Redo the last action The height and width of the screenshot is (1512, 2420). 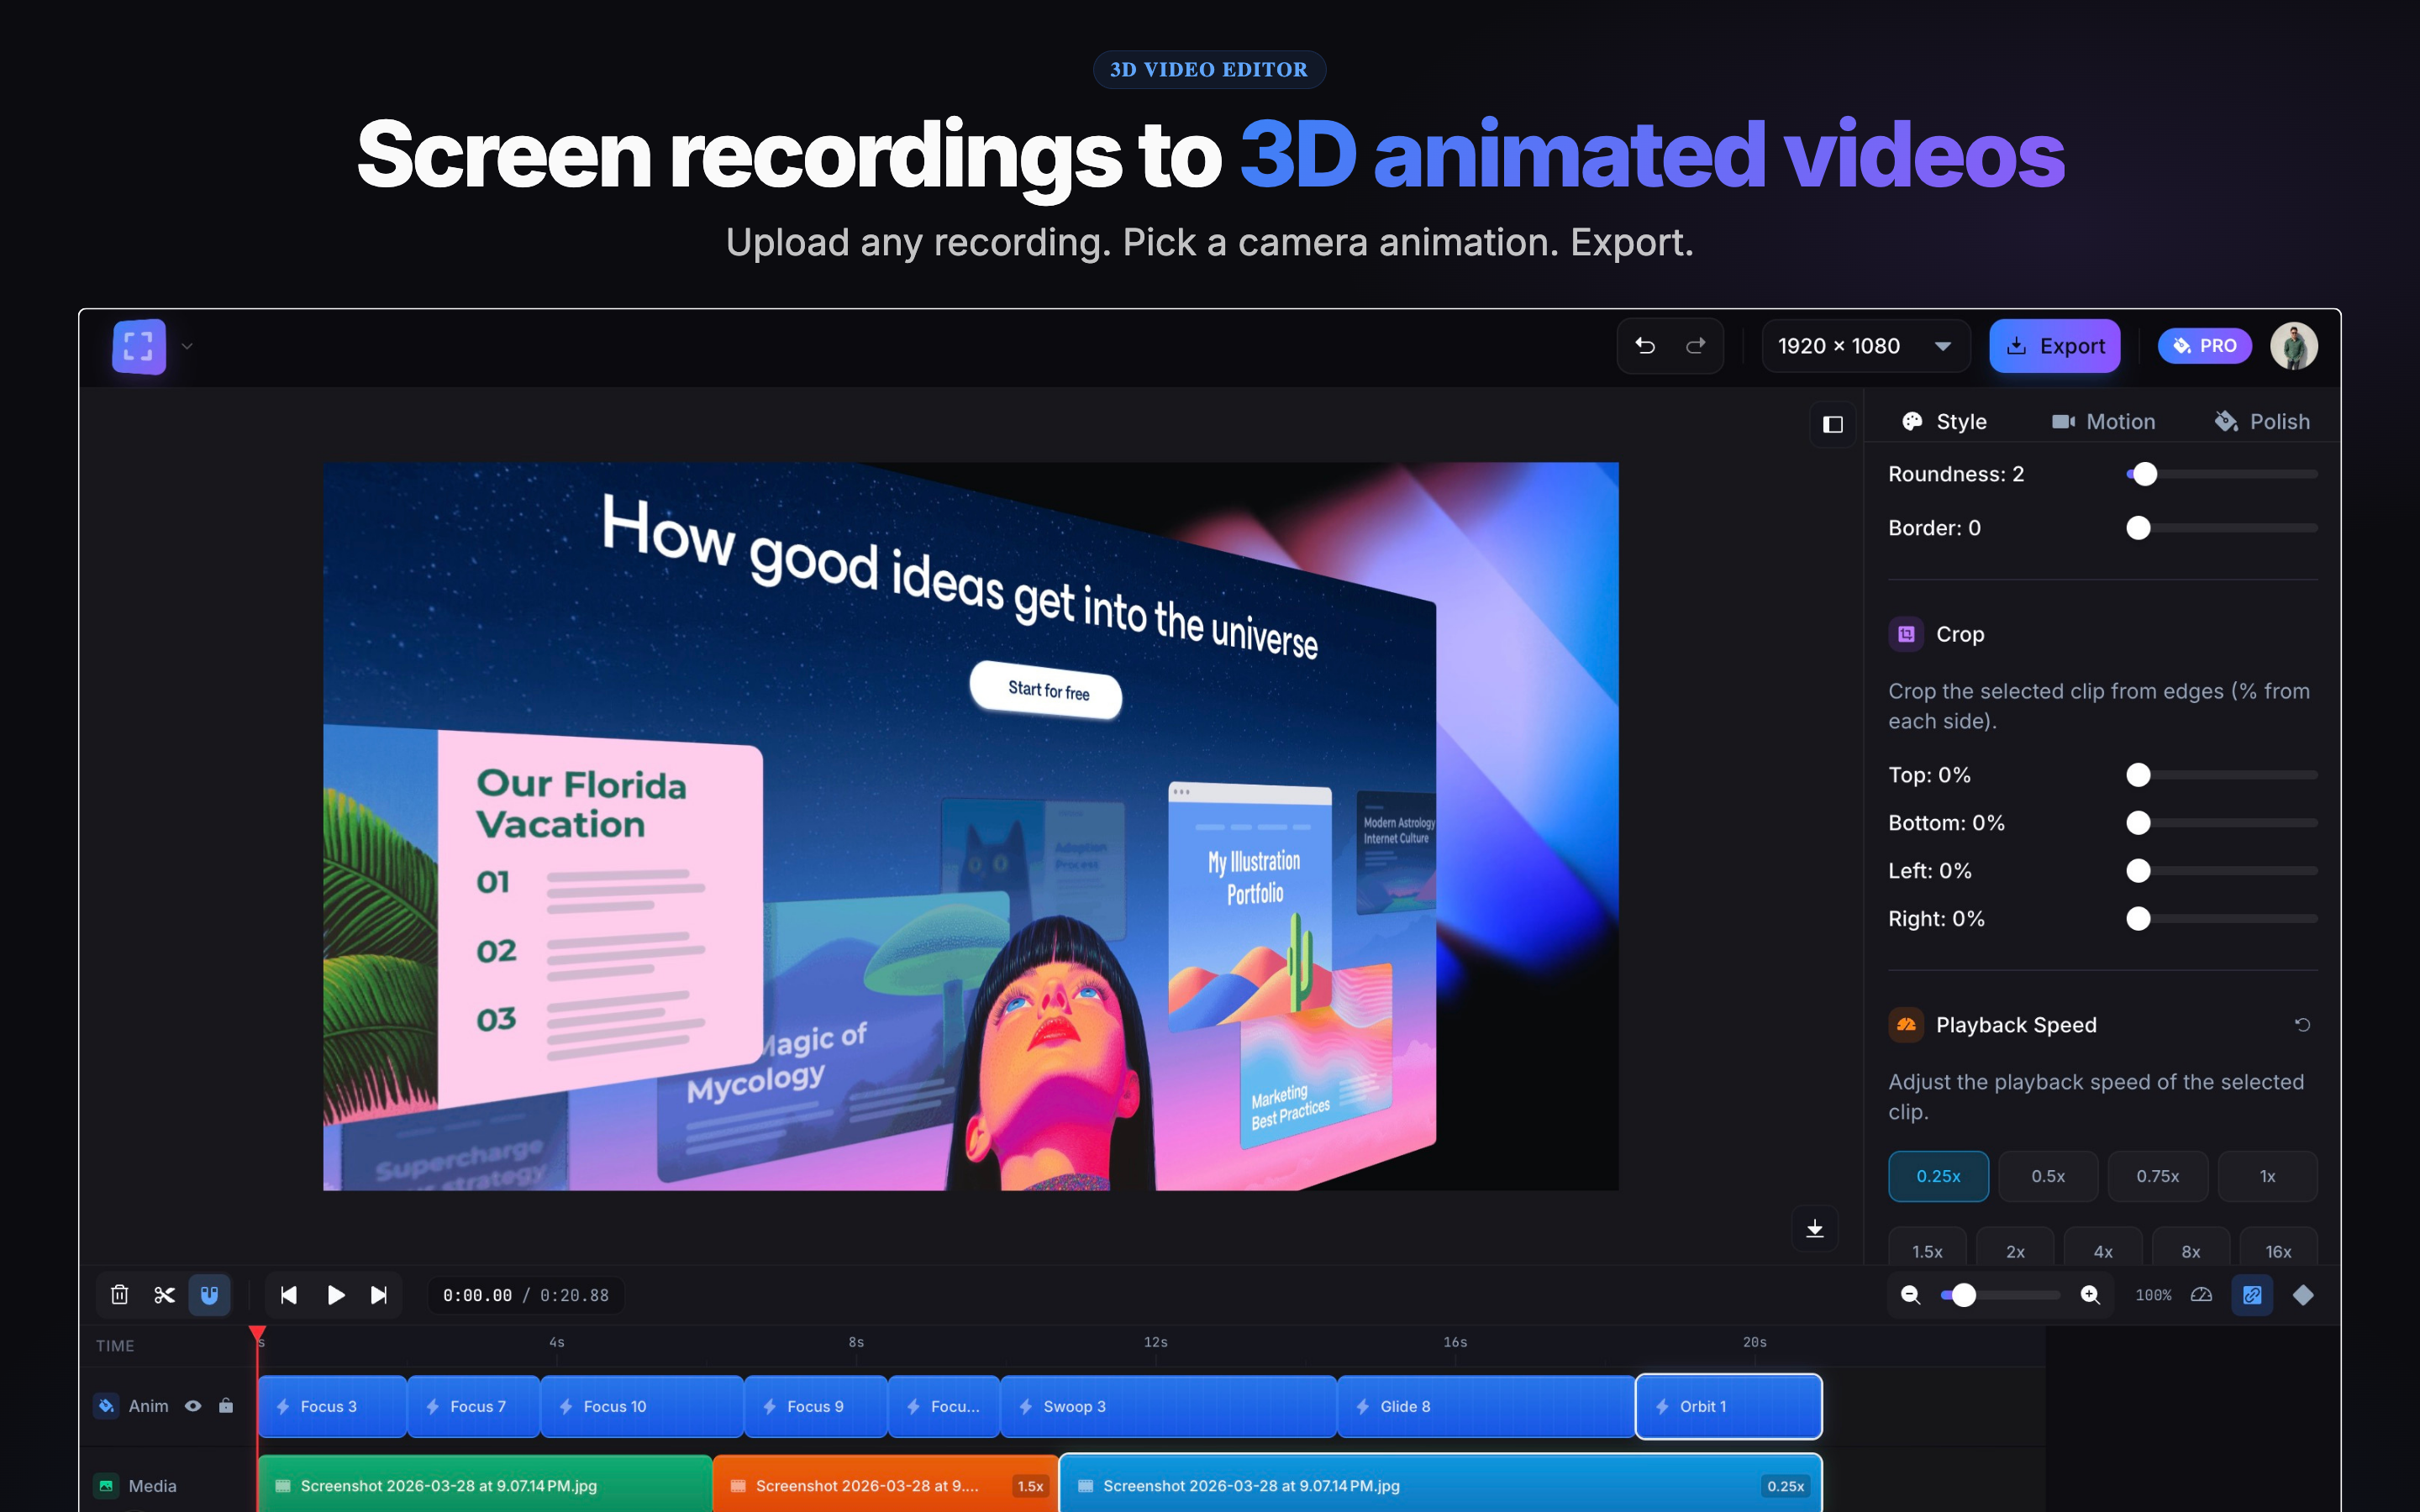[x=1696, y=346]
